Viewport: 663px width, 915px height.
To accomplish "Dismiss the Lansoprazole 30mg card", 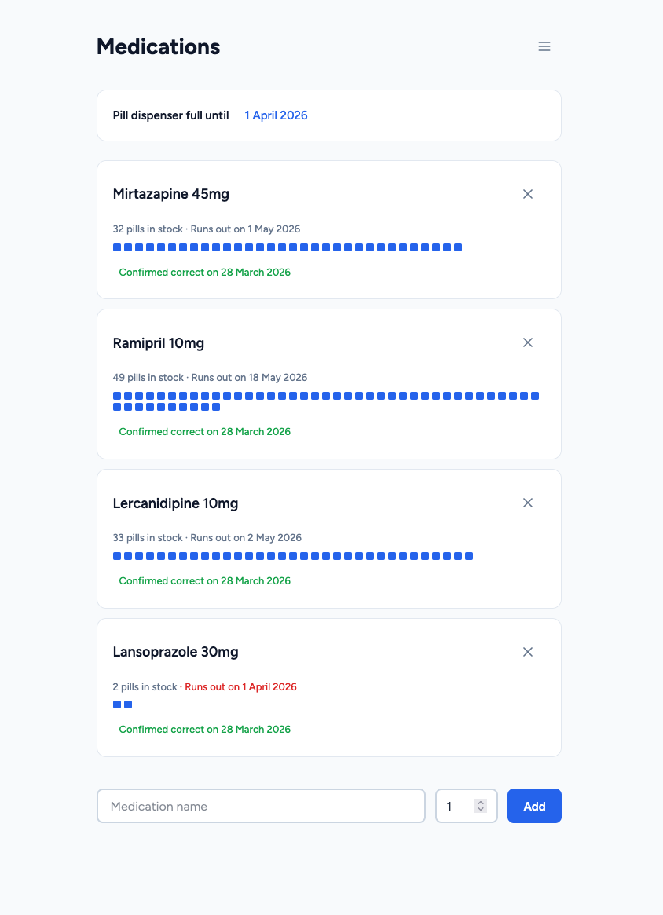I will [x=527, y=652].
